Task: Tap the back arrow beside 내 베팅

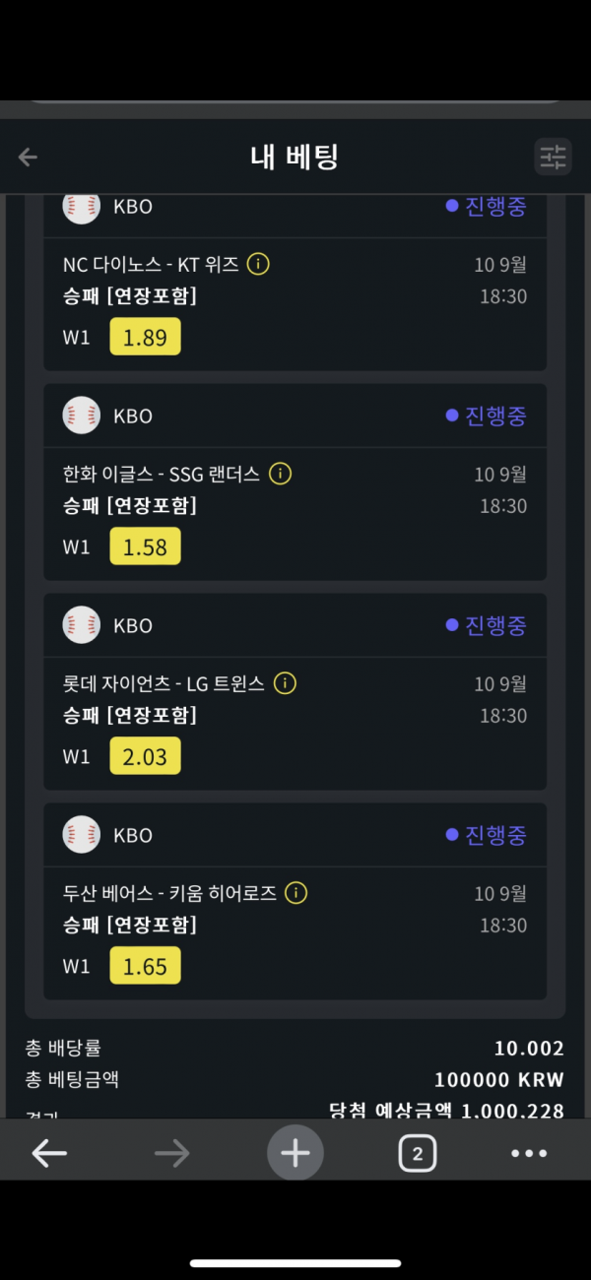Action: tap(28, 157)
